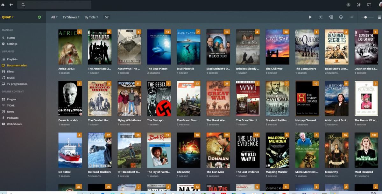
Task: Go to the Plex home screen icon
Action: click(x=3, y=5)
